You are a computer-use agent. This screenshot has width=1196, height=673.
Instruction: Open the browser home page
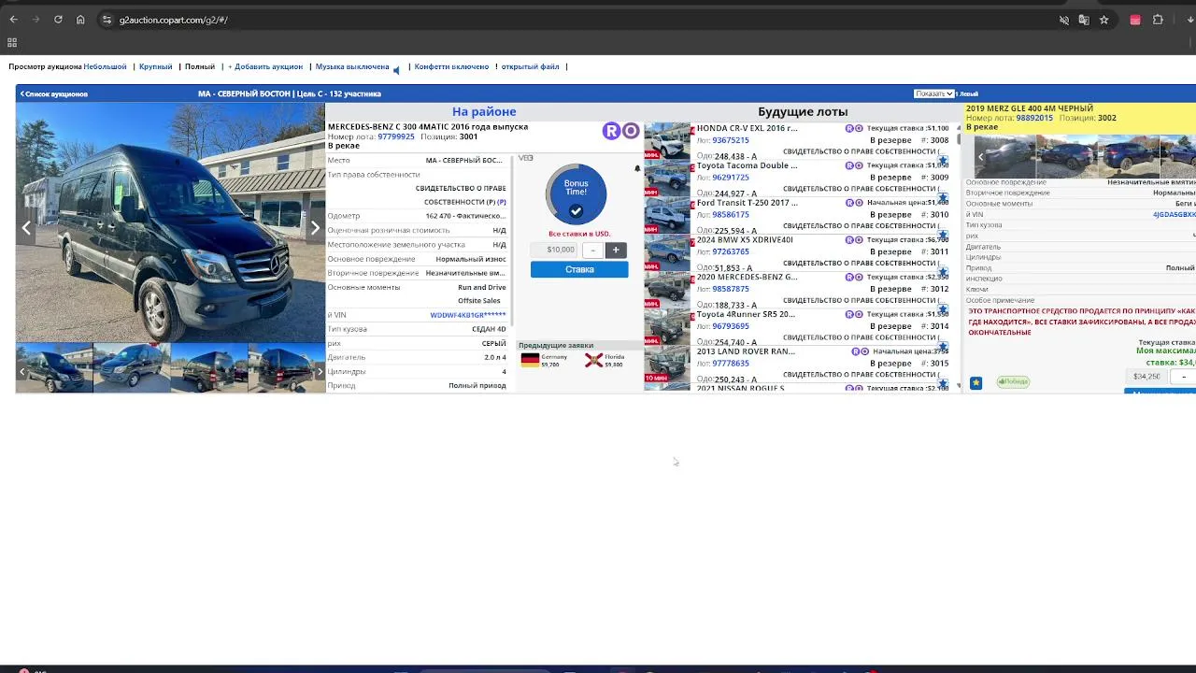coord(80,20)
